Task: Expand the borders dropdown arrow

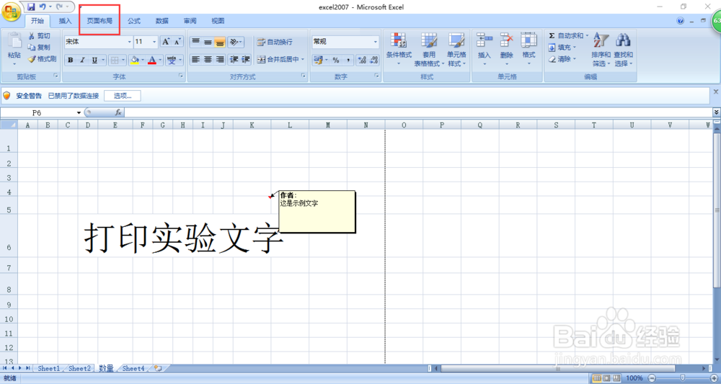Action: 123,61
